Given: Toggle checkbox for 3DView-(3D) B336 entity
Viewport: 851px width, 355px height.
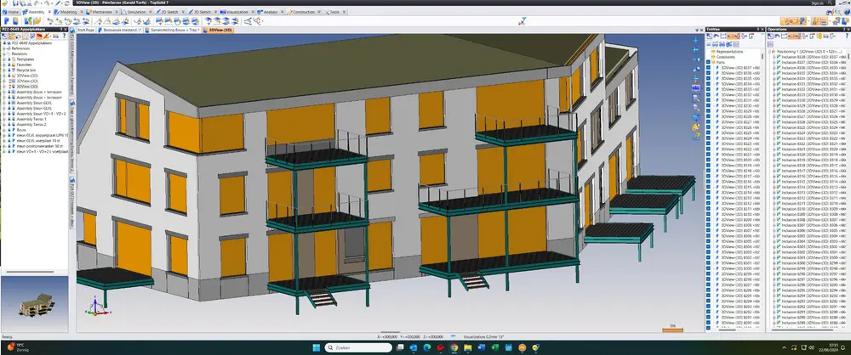Looking at the screenshot, I should click(708, 73).
